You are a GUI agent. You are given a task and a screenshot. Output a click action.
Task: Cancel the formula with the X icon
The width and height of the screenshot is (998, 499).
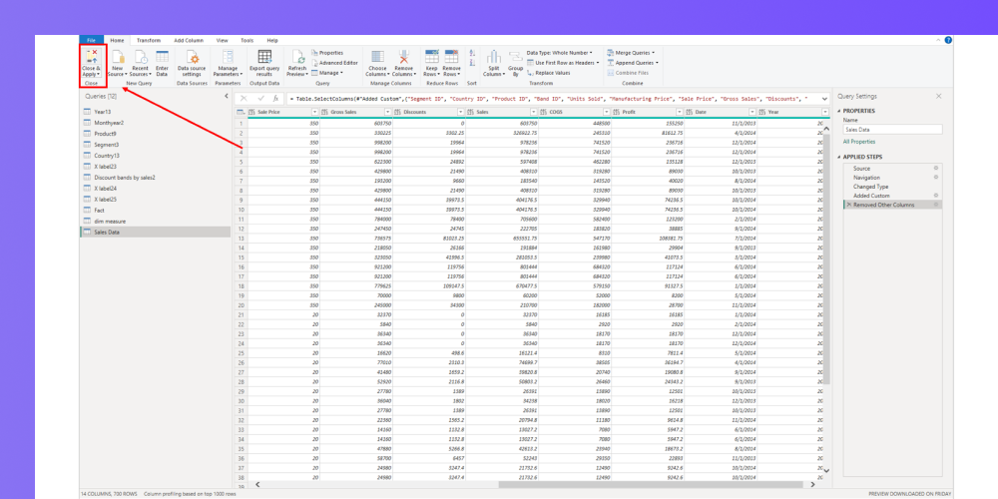click(x=244, y=99)
